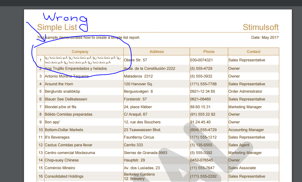The width and height of the screenshot is (302, 182).
Task: Click the report description sentence under the title
Action: 89,37
